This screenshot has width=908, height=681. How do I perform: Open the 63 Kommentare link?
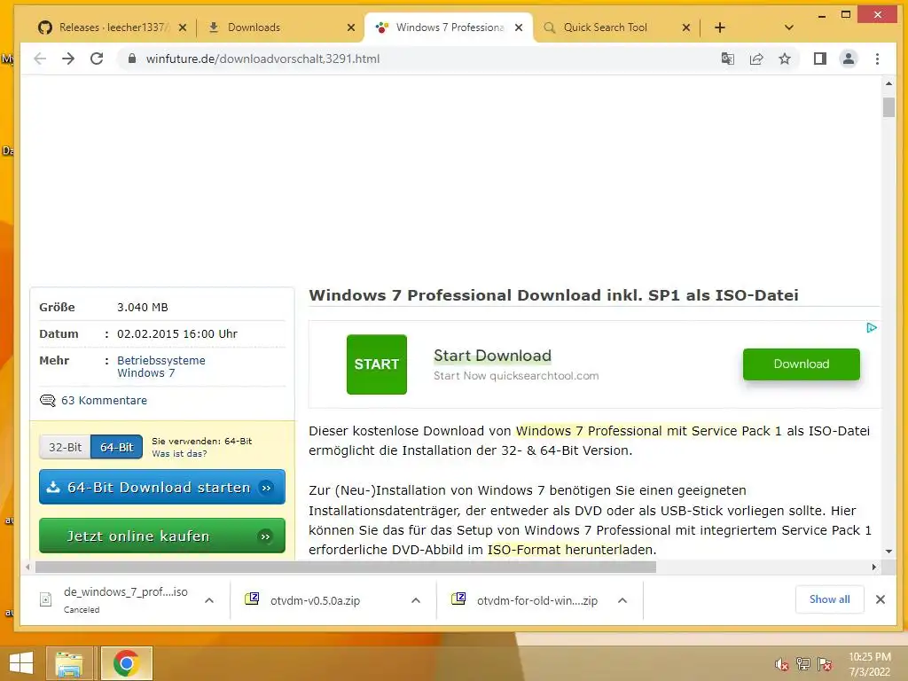105,400
